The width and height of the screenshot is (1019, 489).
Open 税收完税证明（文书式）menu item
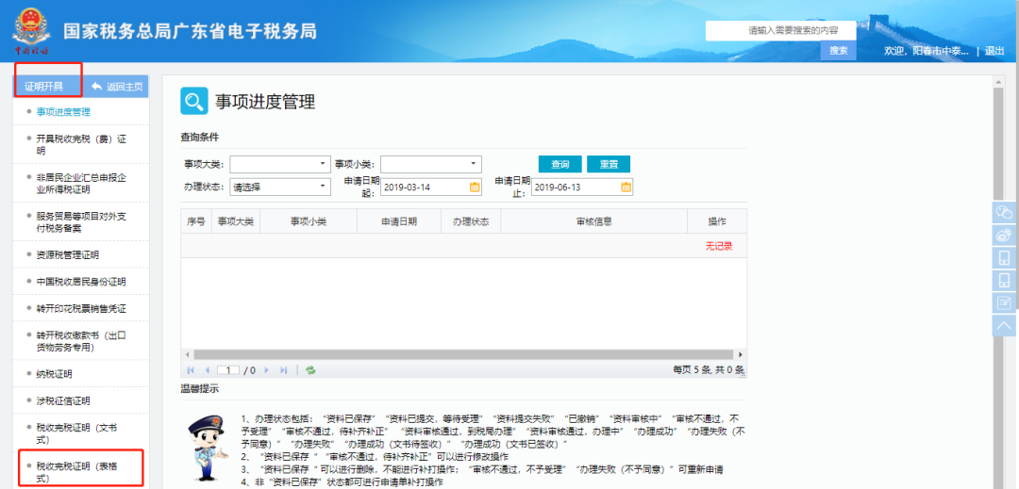(76, 433)
